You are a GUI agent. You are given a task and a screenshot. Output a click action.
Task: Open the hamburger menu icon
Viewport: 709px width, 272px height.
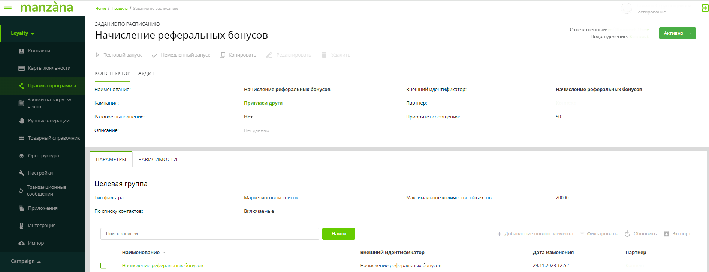pos(7,8)
